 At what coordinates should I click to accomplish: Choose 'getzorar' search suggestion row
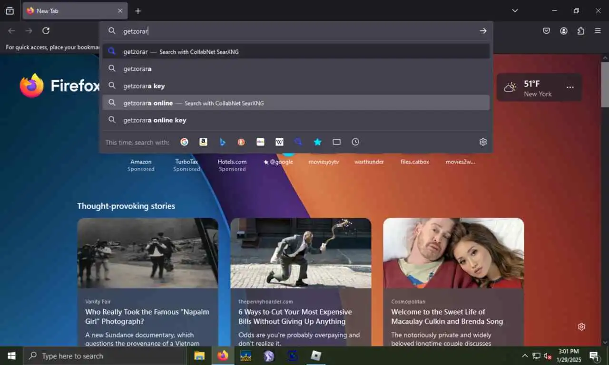point(296,51)
